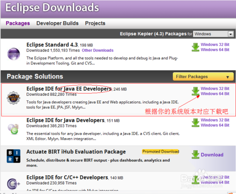Viewport: 236px width, 194px height.
Task: Click Download link for Actuate BIRT iHub
Action: pyautogui.click(x=212, y=155)
